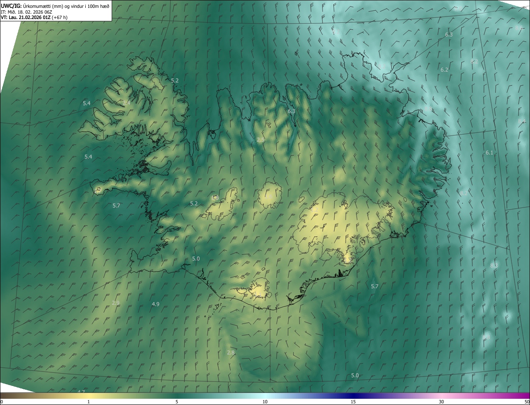Click the 4.9 value label on the map
The height and width of the screenshot is (405, 530).
point(155,304)
